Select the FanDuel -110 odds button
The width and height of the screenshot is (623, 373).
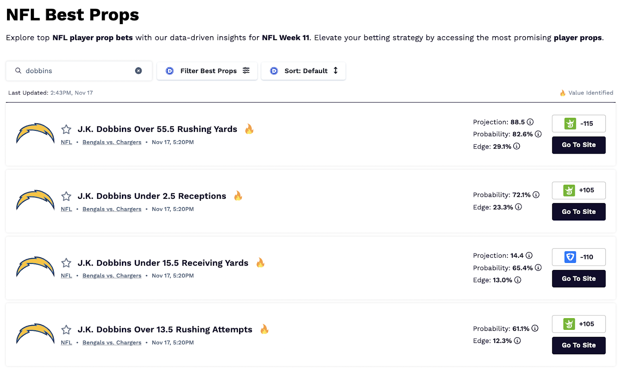(579, 257)
